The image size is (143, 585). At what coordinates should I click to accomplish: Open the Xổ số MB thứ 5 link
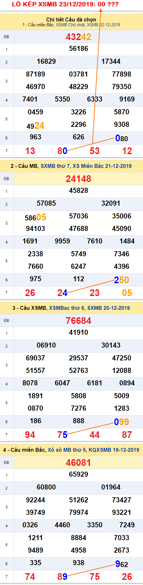[x=67, y=450]
